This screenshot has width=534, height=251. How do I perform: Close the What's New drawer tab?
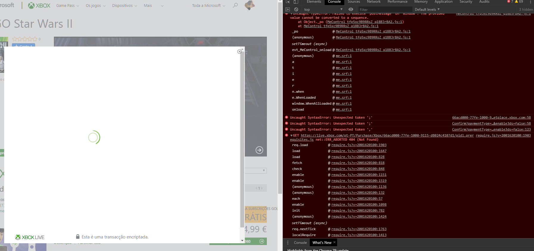[334, 242]
